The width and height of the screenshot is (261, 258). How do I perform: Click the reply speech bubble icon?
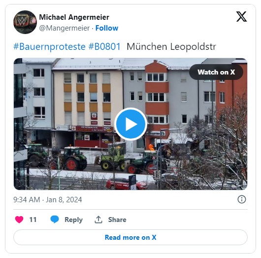pos(55,220)
